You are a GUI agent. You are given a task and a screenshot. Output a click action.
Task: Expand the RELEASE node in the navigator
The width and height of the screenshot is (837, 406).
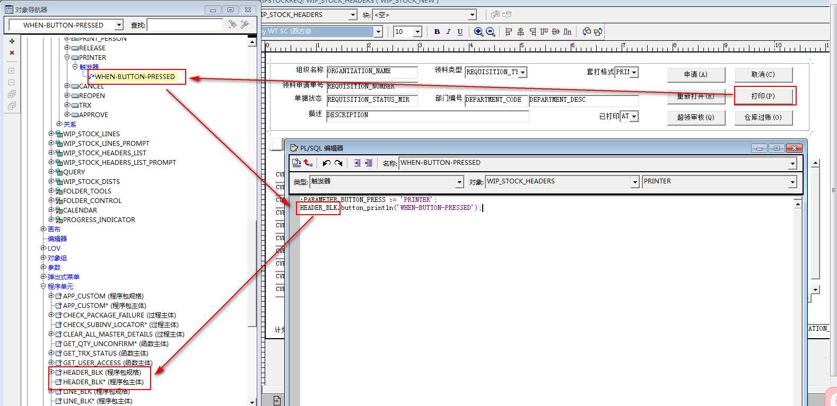click(67, 48)
